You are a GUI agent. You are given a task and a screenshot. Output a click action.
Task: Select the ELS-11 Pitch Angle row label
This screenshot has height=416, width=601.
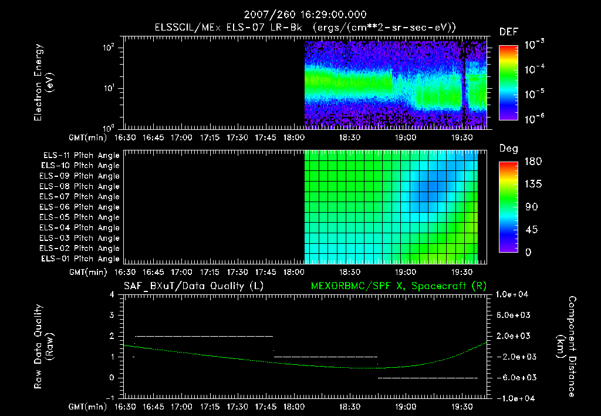click(x=81, y=156)
